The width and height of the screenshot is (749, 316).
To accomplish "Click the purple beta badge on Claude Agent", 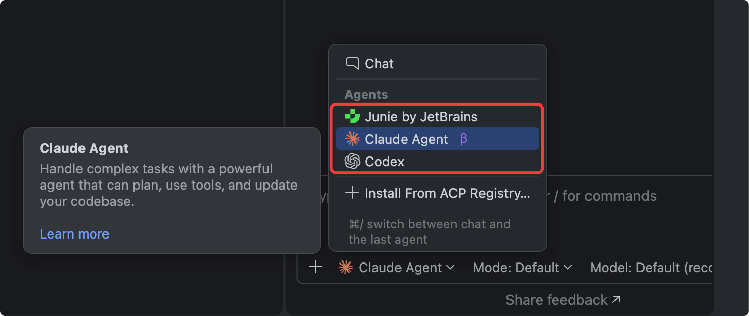I will pyautogui.click(x=463, y=139).
